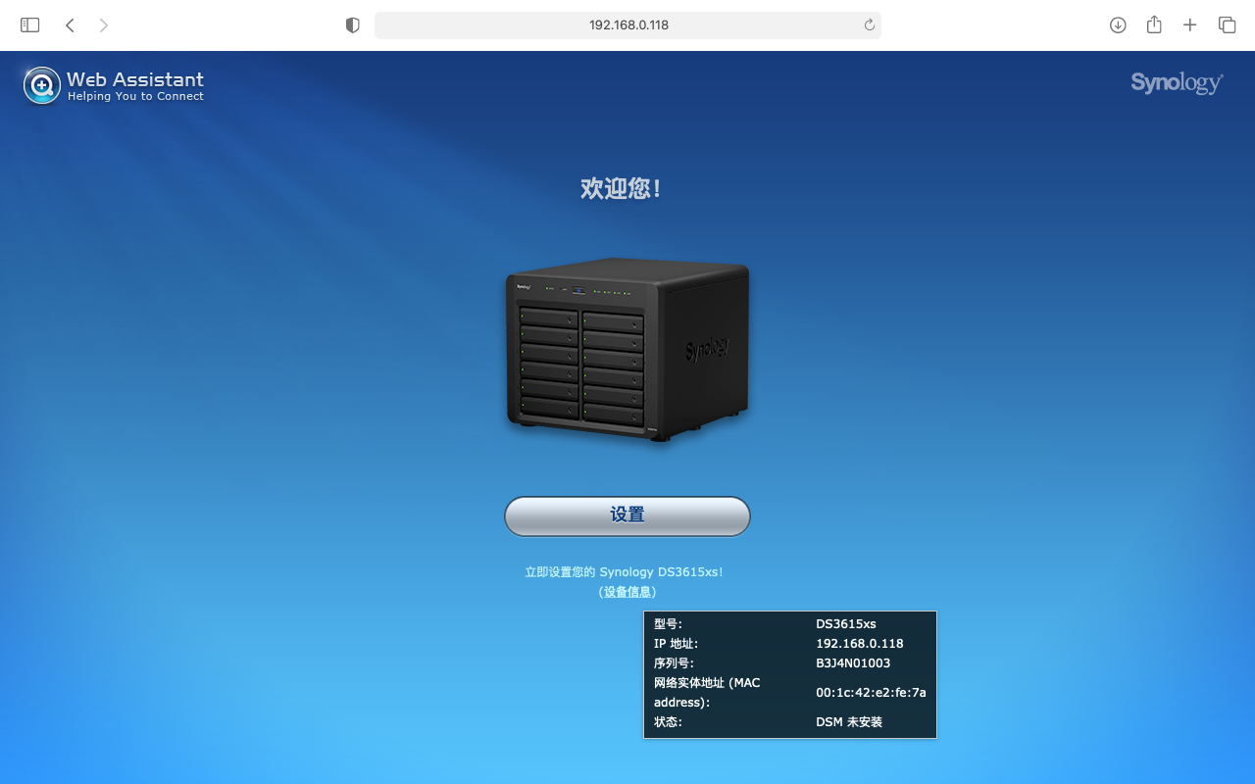Click the 序列号 label
This screenshot has height=784, width=1255.
(674, 663)
